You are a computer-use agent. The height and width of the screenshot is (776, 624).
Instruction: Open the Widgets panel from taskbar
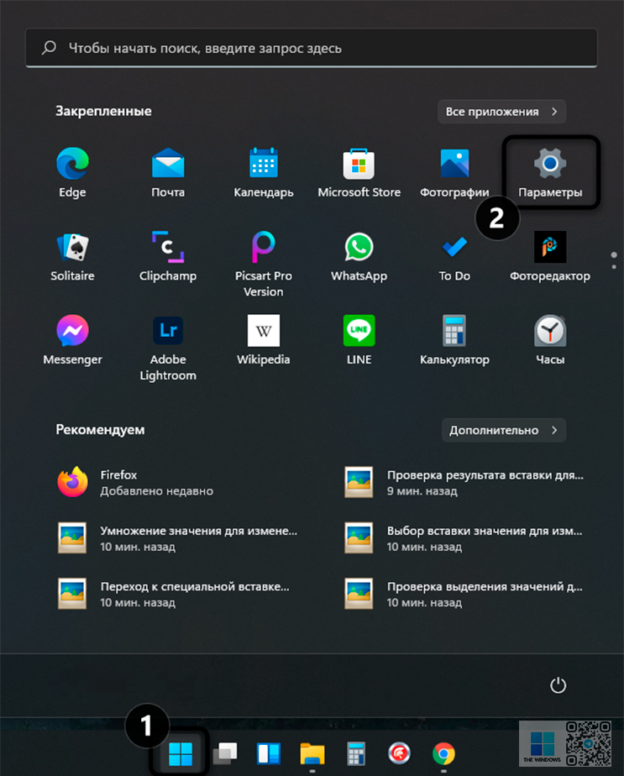click(x=269, y=753)
